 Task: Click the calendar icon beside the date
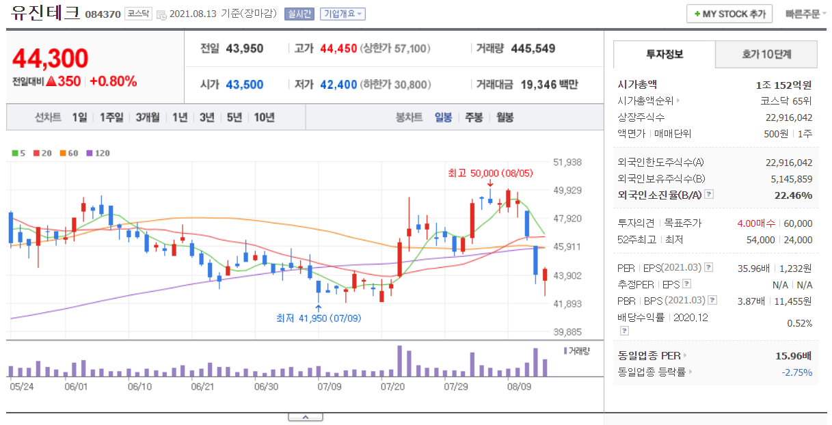tap(161, 14)
